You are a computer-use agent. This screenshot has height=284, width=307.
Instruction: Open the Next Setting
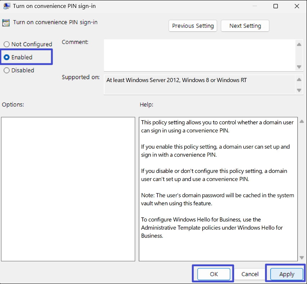click(x=245, y=26)
